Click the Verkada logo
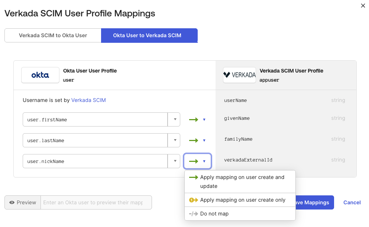 tap(239, 75)
